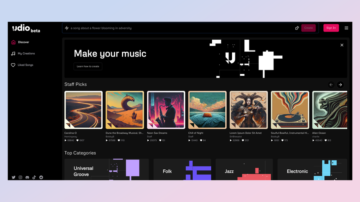
Task: Go back in Staff Picks with the left arrow
Action: [331, 85]
